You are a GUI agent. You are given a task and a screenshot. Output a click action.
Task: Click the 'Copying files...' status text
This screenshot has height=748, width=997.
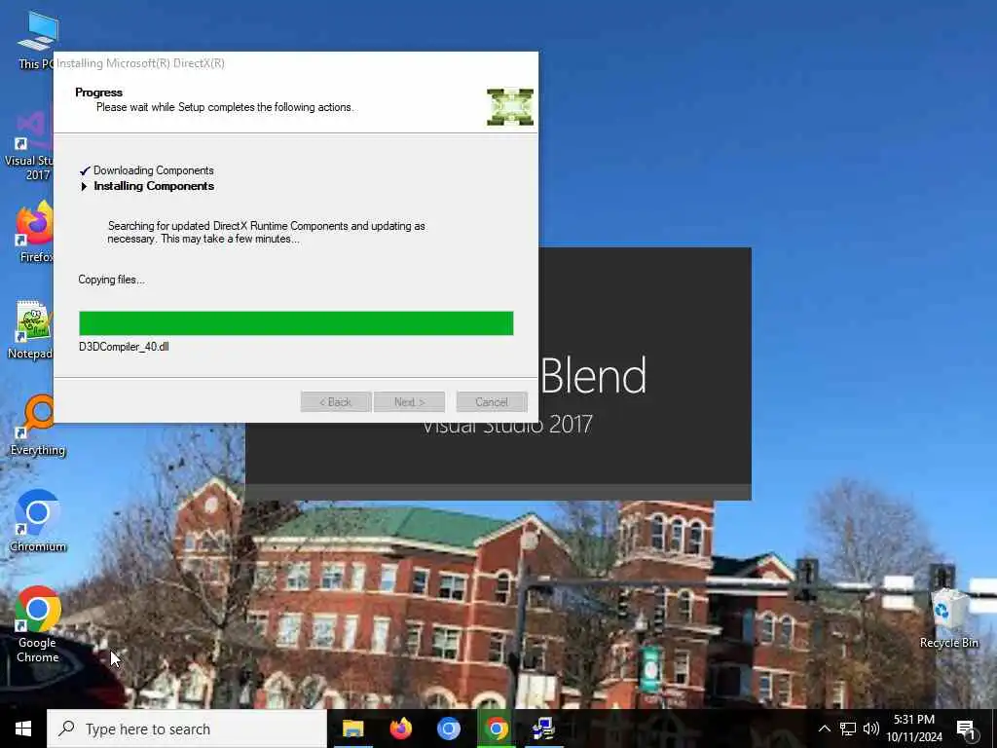[x=111, y=280]
